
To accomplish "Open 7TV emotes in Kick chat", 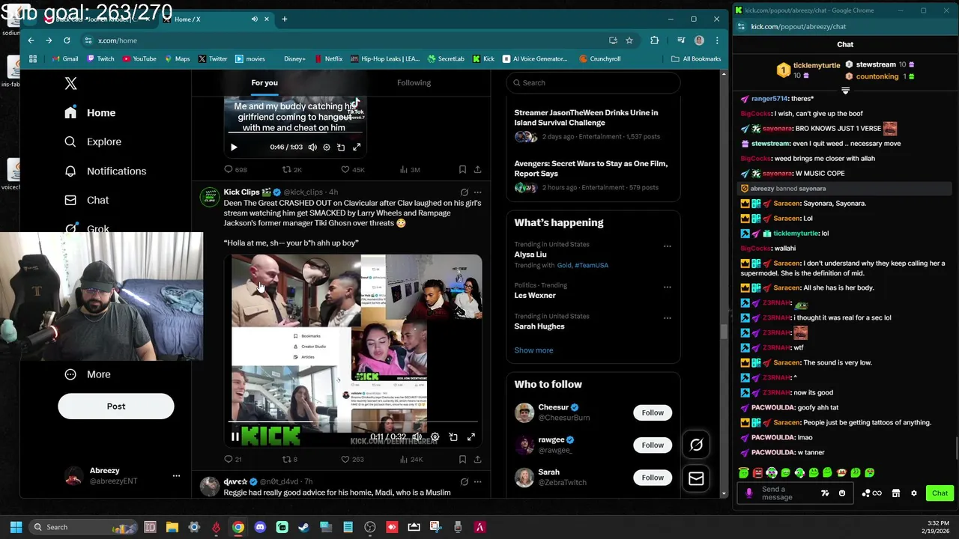I will 825,493.
